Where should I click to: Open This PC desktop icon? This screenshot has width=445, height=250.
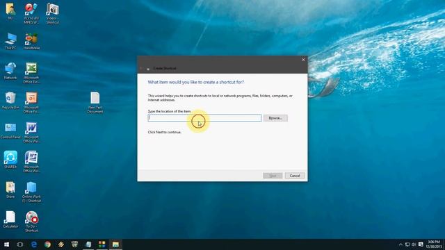point(10,41)
